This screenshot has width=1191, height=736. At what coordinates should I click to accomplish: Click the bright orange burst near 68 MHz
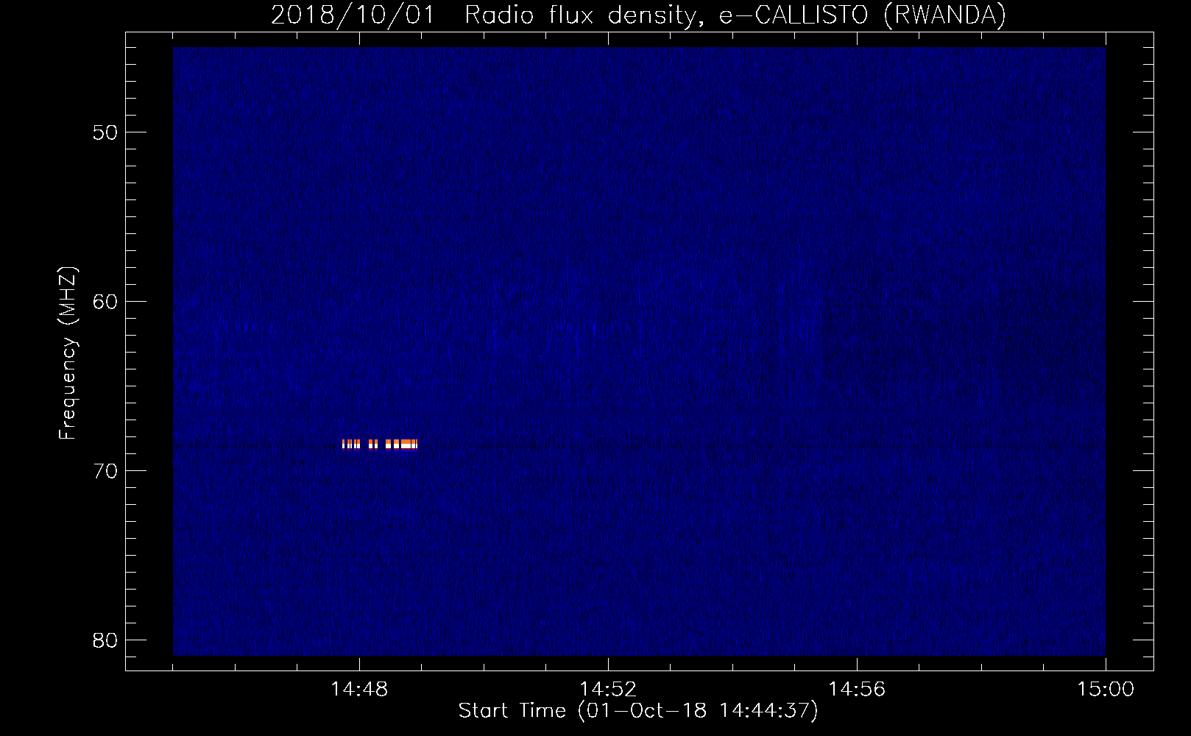point(380,444)
